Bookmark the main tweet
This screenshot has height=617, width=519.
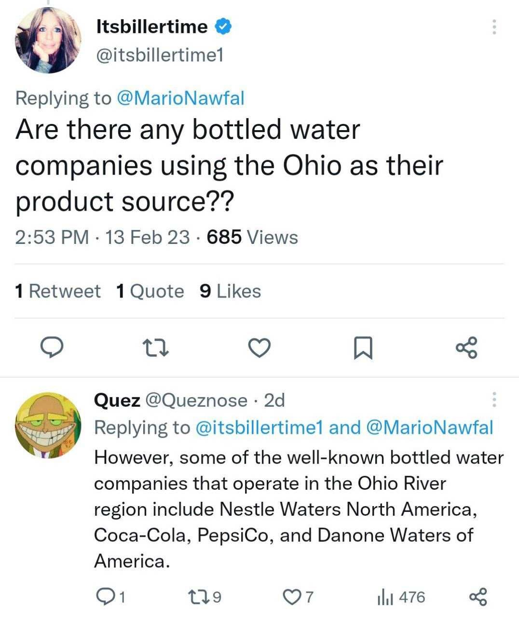[363, 348]
